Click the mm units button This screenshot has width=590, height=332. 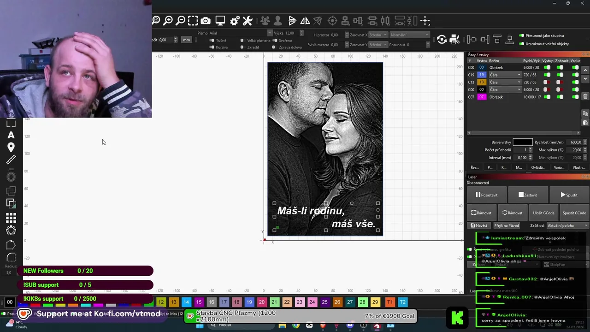pos(186,40)
